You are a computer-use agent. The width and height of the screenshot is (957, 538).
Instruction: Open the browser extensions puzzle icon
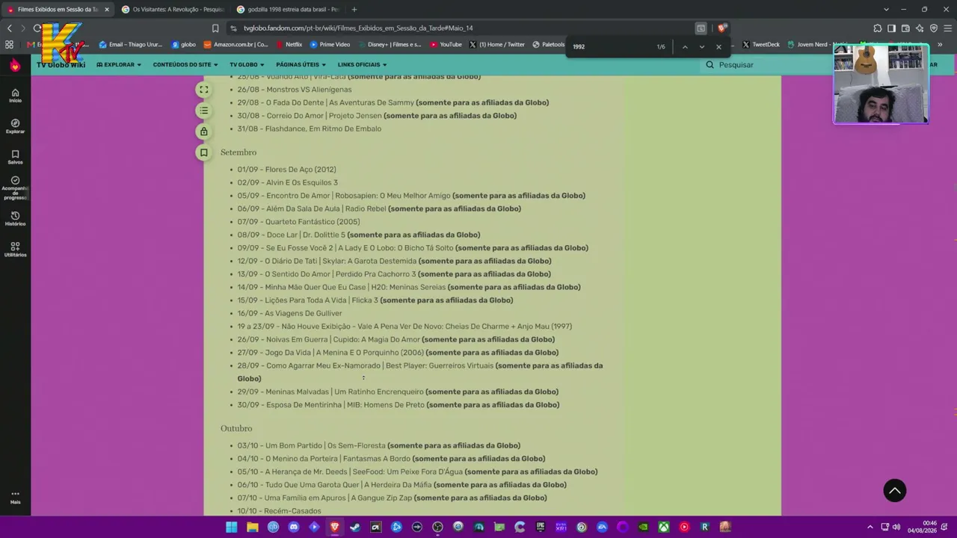pyautogui.click(x=877, y=28)
